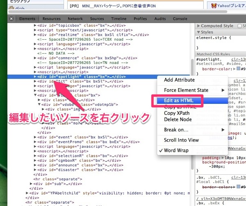Click the page's horizontal scrollbar
Image resolution: width=246 pixels, height=206 pixels.
pyautogui.click(x=118, y=11)
